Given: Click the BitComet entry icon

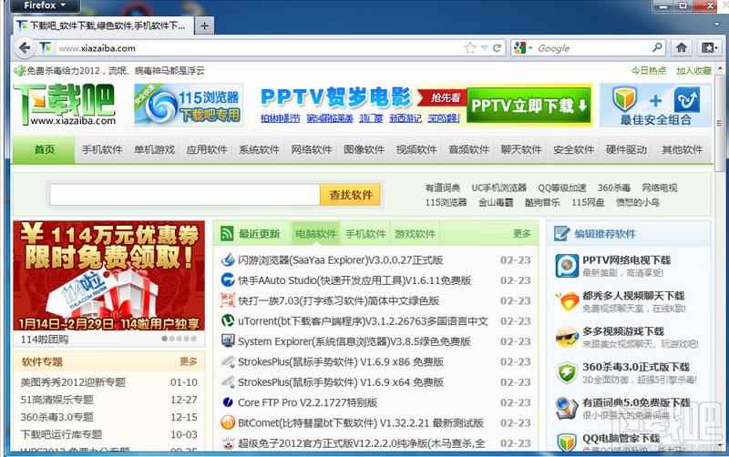Looking at the screenshot, I should (x=228, y=422).
